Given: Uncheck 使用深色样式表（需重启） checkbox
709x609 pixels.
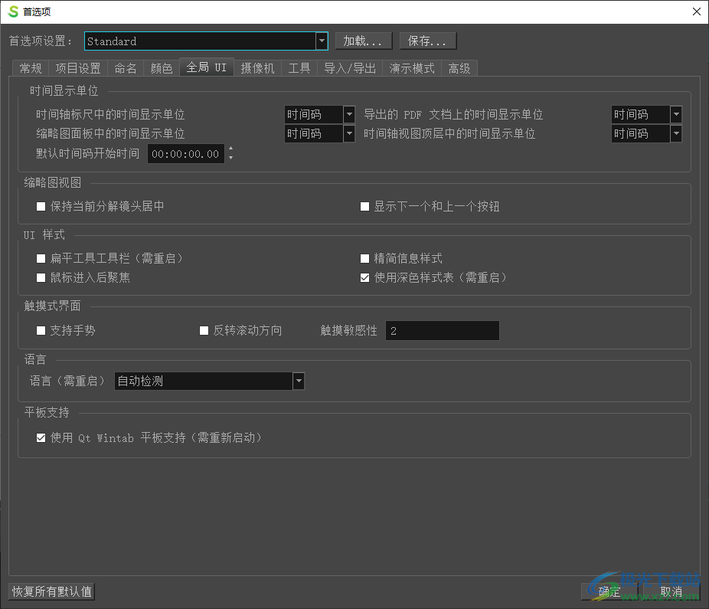Looking at the screenshot, I should [x=365, y=277].
